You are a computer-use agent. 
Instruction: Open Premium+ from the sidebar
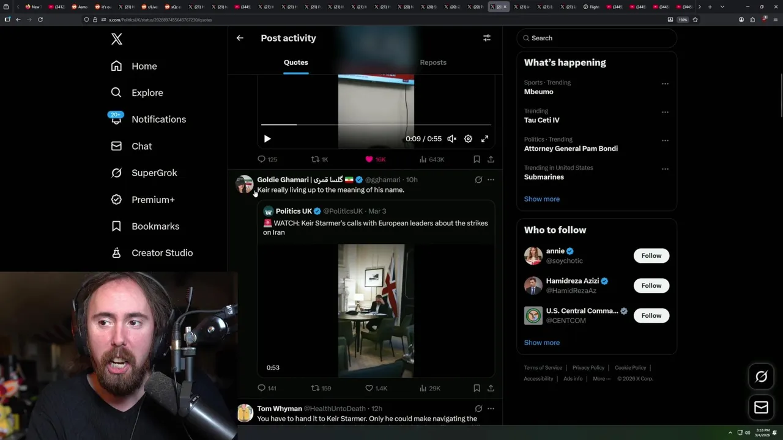point(143,199)
